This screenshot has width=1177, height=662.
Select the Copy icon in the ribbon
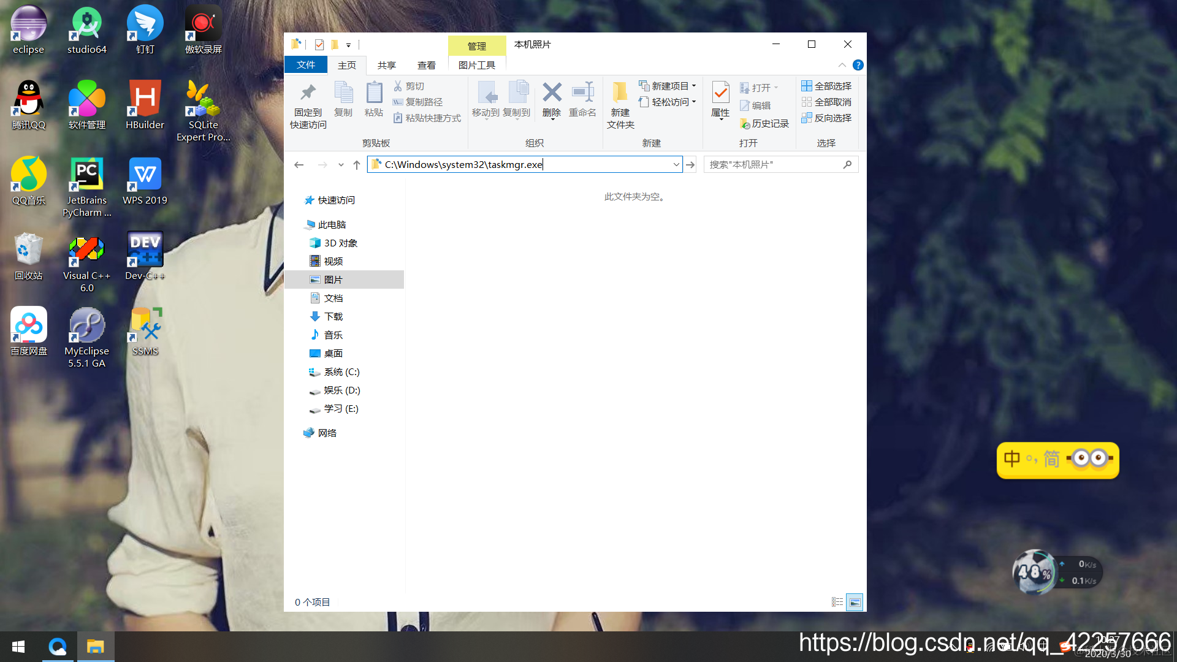point(343,98)
